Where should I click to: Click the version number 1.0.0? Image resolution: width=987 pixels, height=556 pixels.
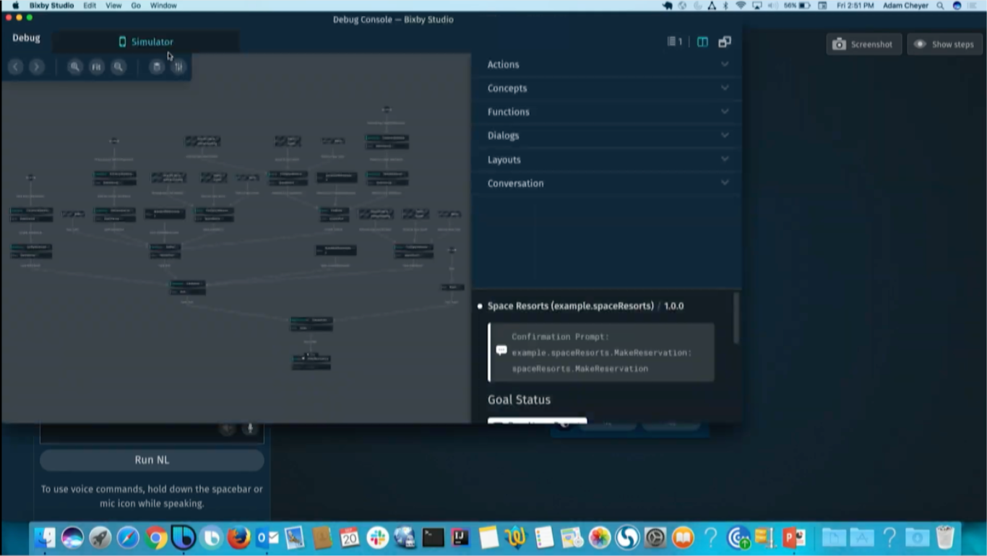click(673, 306)
